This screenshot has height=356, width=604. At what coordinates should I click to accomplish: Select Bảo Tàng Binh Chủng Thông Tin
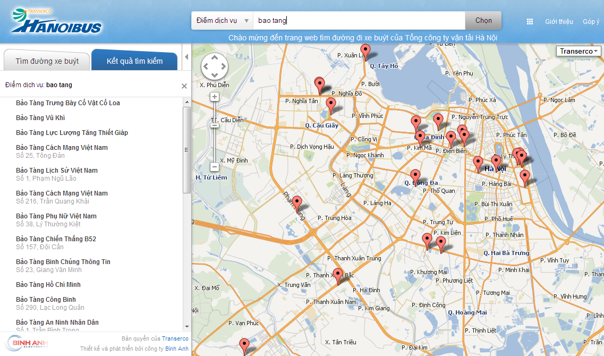point(63,266)
